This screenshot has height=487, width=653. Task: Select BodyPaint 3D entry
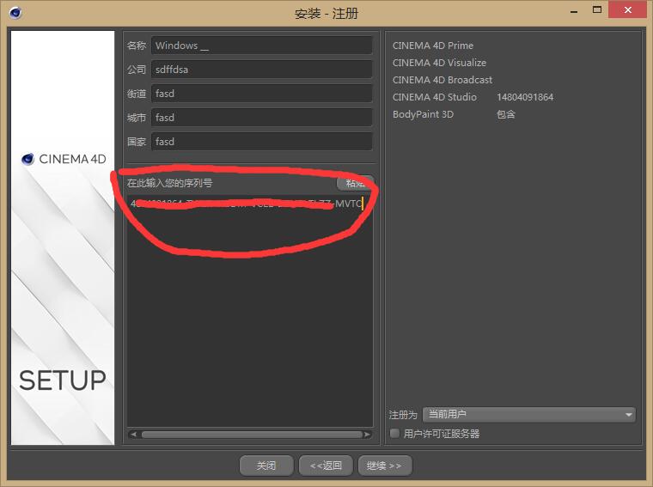pyautogui.click(x=423, y=114)
